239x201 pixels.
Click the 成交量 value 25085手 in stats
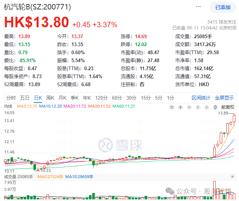click(x=203, y=36)
